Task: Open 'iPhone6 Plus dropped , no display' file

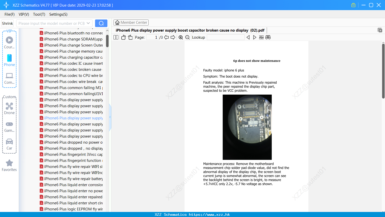Action: 71,148
